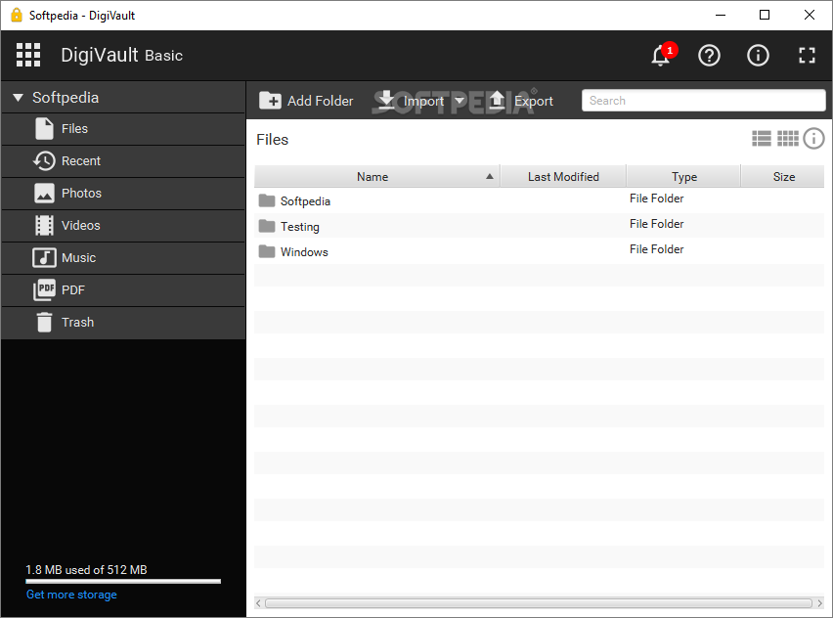Close the DigiVault window
Screen dimensions: 833x618
pos(810,15)
